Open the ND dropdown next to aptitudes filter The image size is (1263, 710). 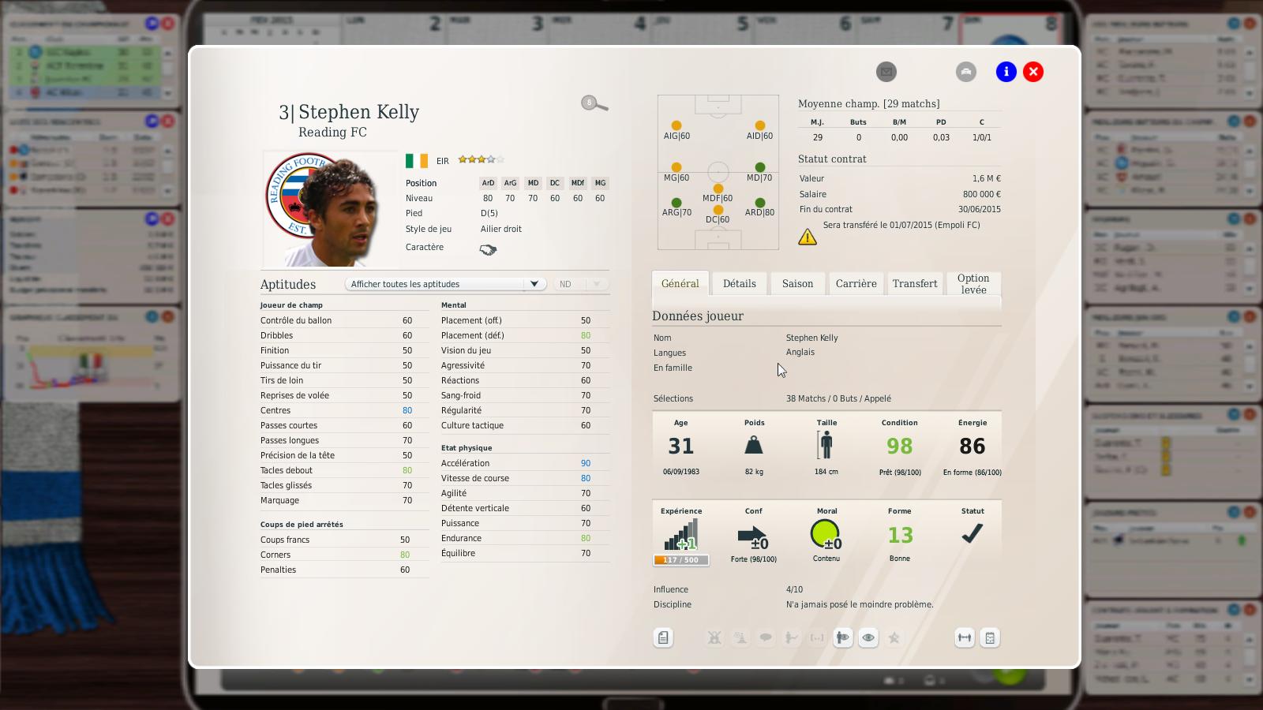click(x=581, y=284)
